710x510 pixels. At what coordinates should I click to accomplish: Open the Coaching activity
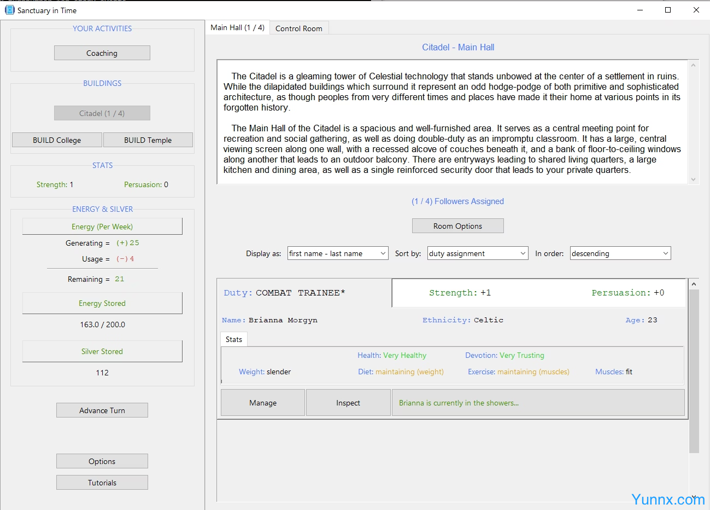[x=102, y=53]
